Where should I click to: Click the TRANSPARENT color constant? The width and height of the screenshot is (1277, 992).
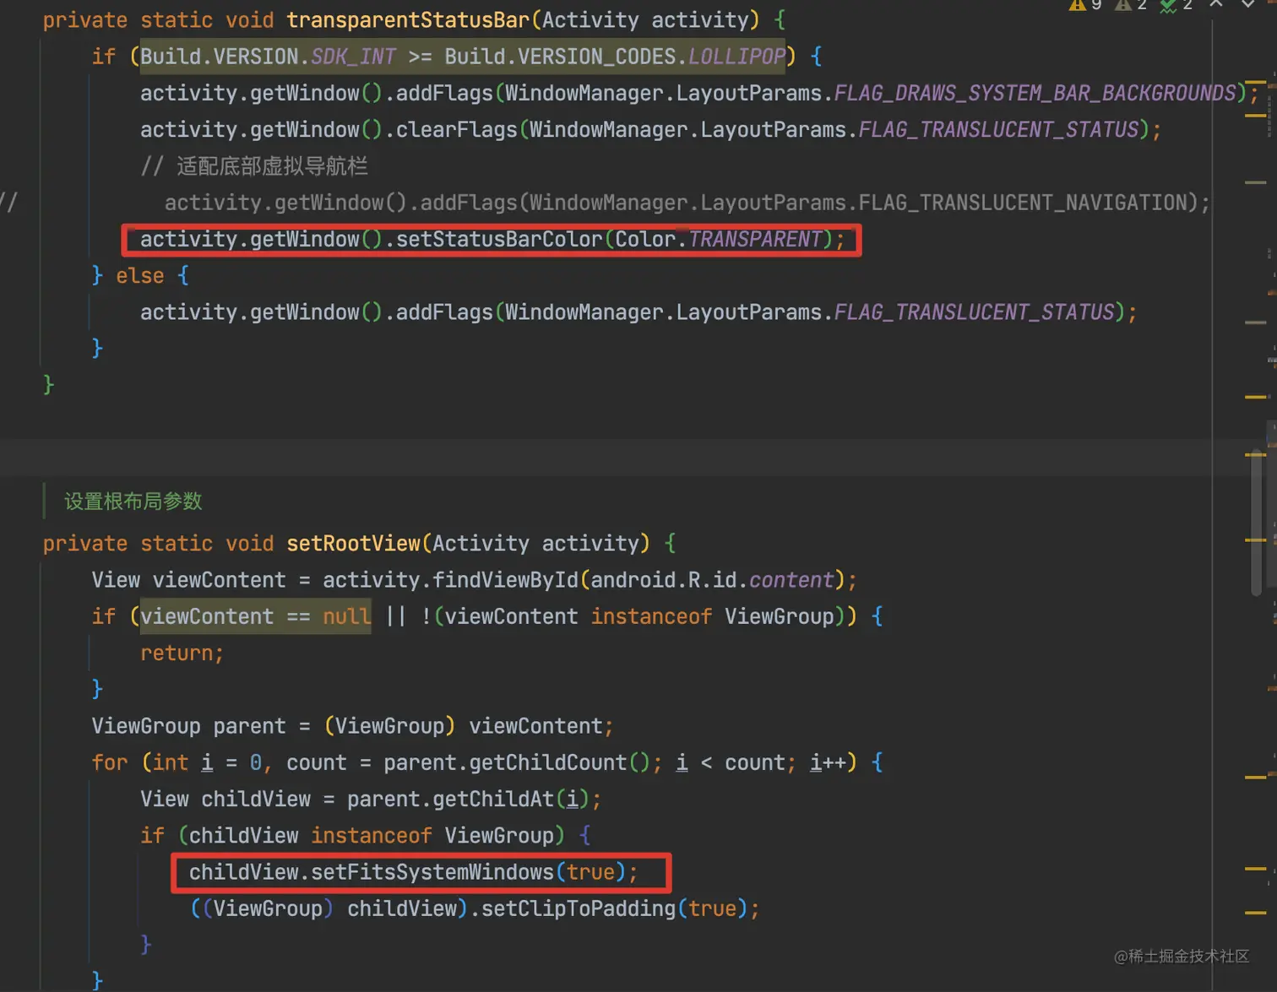tap(755, 240)
